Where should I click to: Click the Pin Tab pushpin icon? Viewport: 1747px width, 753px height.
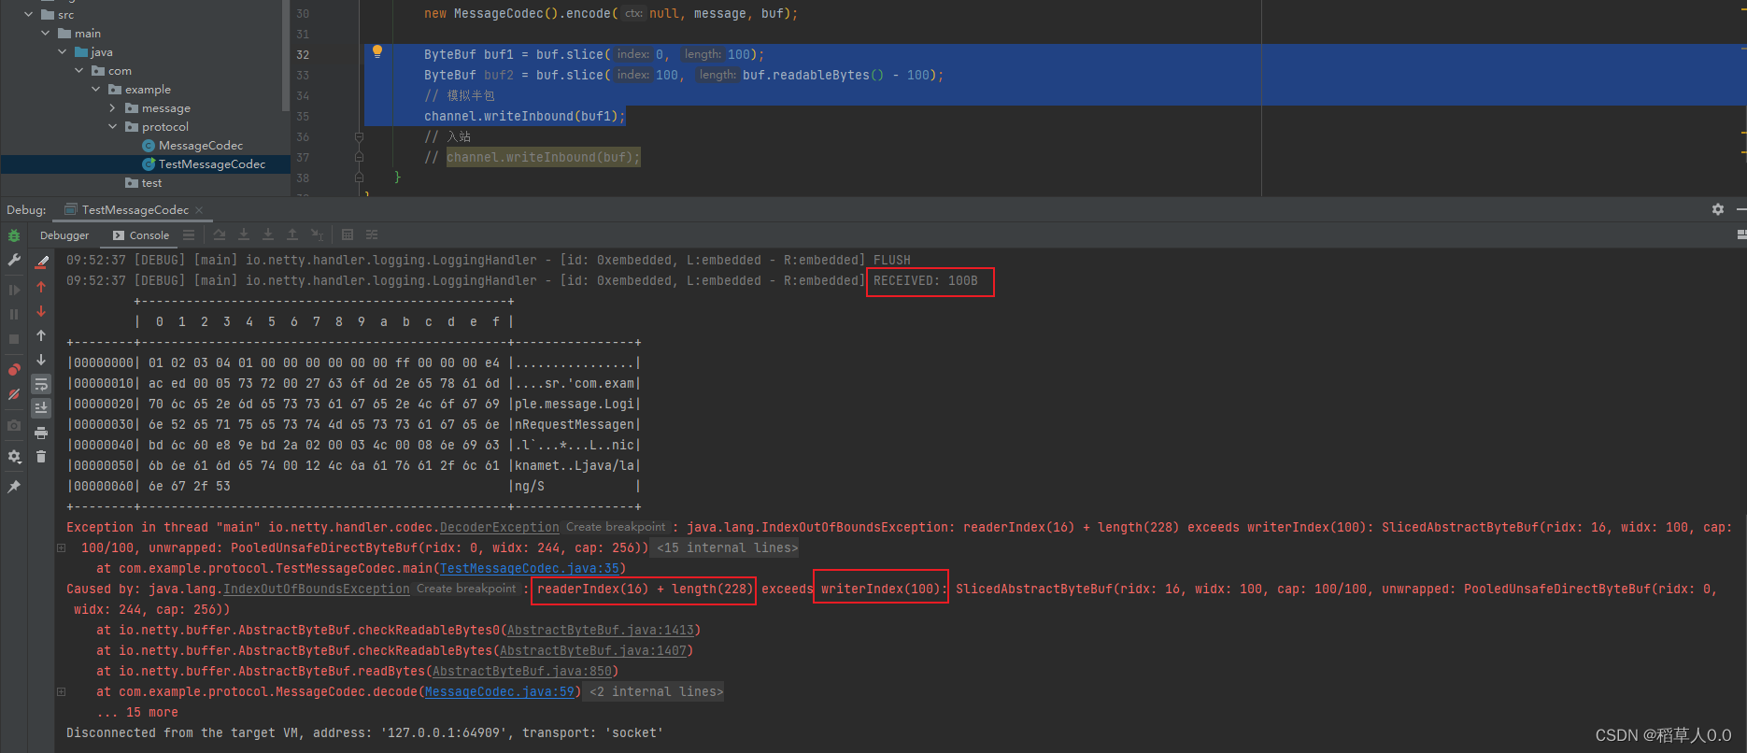pos(14,487)
